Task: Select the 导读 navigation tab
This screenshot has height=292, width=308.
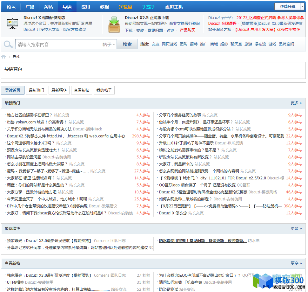Action: 67,7
